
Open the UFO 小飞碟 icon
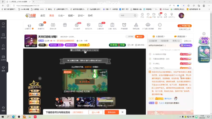click(x=148, y=25)
